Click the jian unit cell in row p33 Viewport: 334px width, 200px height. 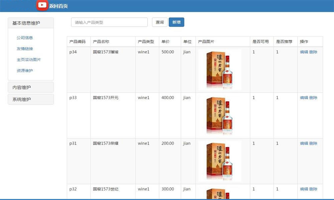(x=188, y=115)
